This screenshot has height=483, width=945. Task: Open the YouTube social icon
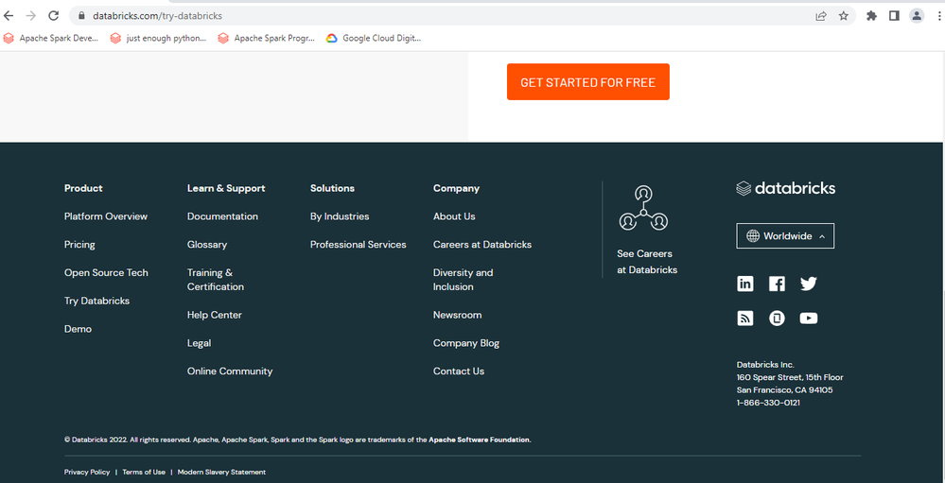click(808, 318)
